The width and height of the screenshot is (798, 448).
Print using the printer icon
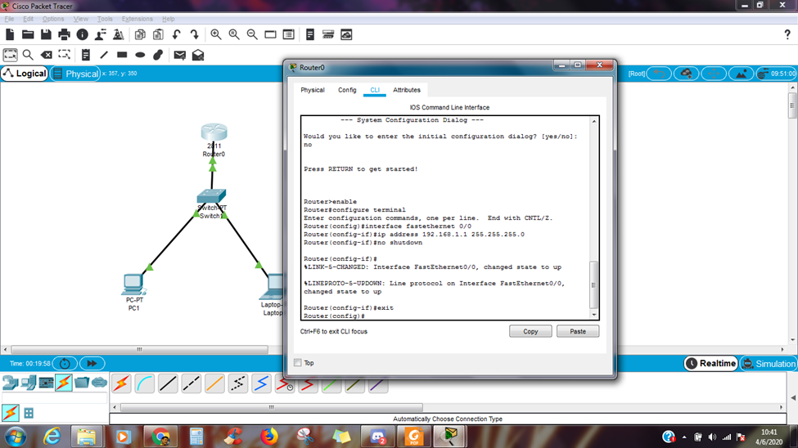coord(64,34)
